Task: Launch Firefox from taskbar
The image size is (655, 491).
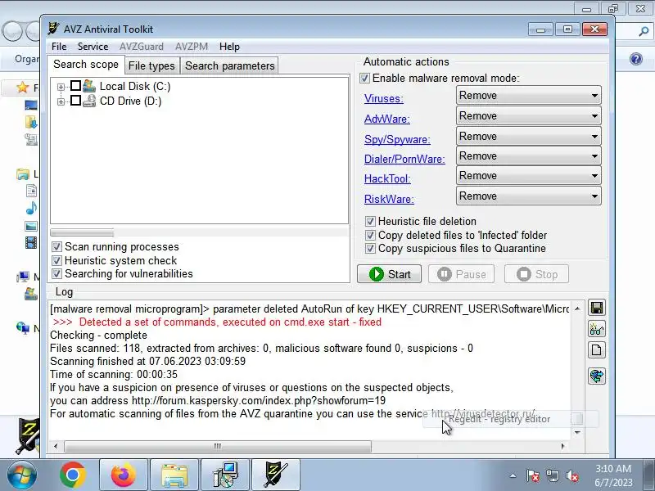Action: tap(124, 475)
